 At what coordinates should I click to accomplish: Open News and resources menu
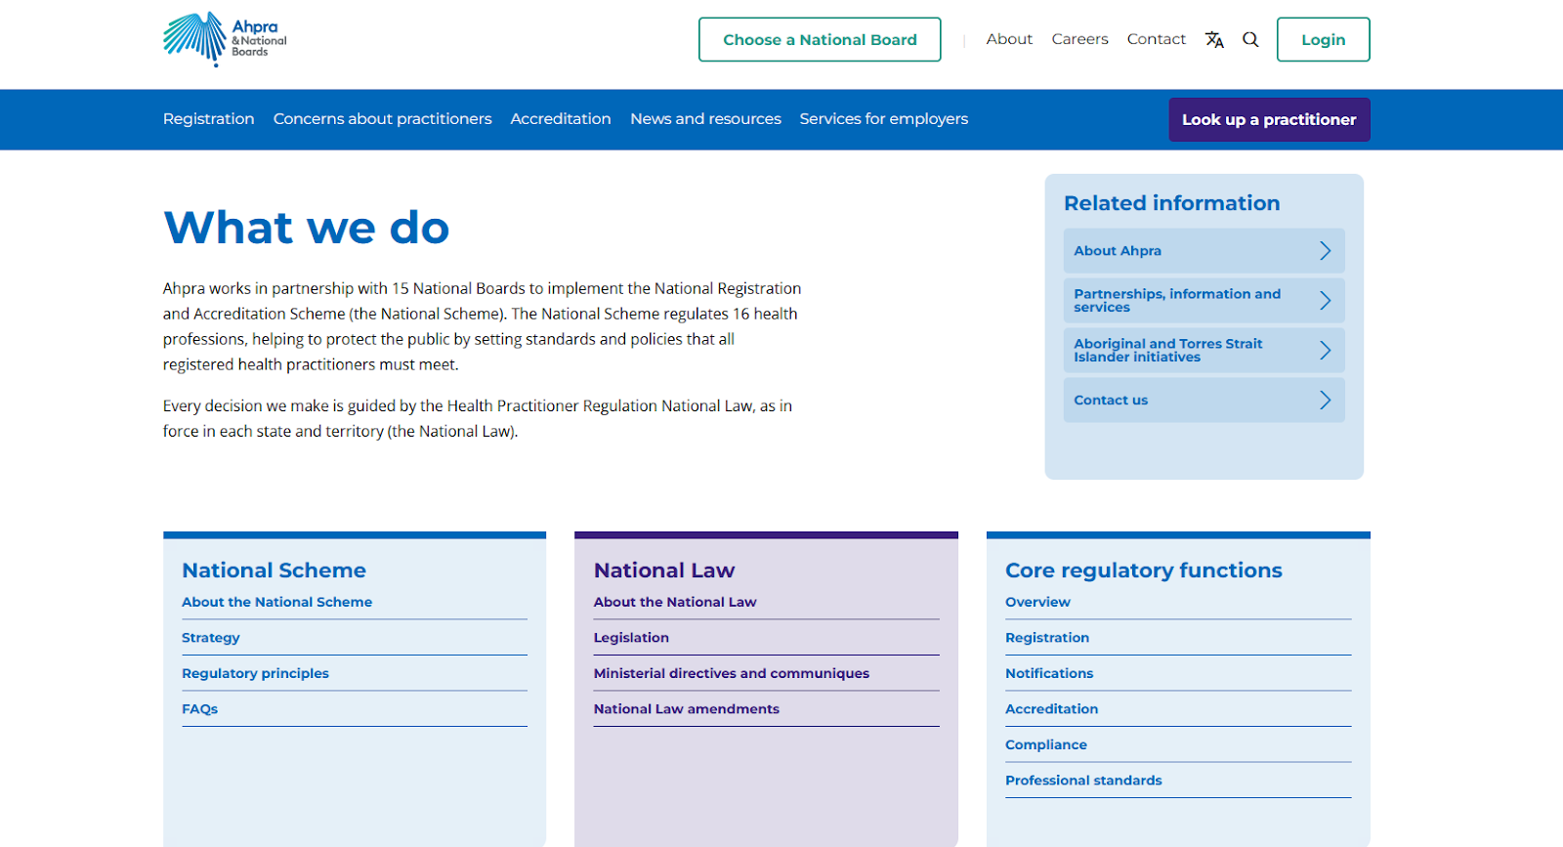tap(705, 119)
